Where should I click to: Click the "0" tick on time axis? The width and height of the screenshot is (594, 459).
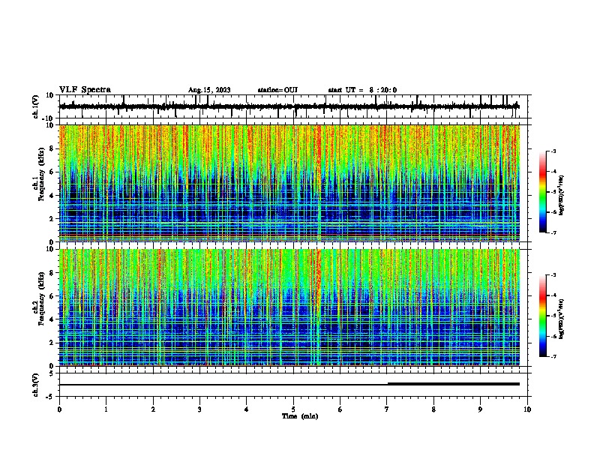(x=59, y=409)
